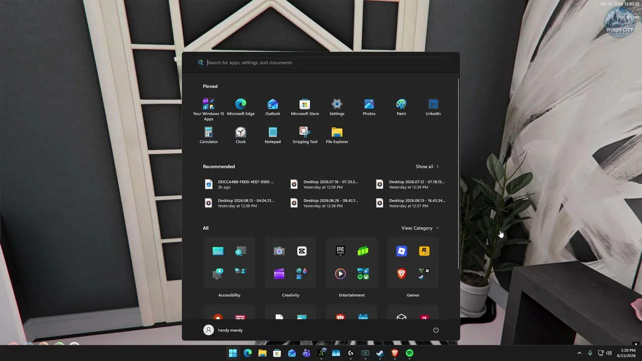Screen dimensions: 642x361
Task: Open recommended video Desktop 2026.07.12 - 07.18.15
Action: [411, 185]
